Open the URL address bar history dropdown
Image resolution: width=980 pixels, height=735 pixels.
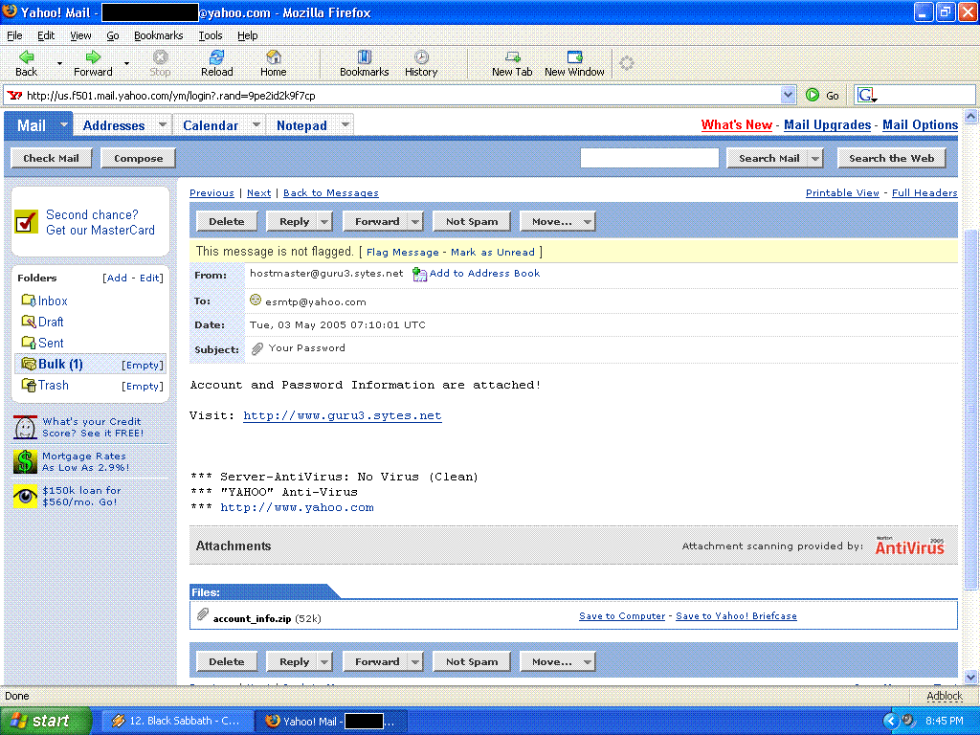pos(788,95)
